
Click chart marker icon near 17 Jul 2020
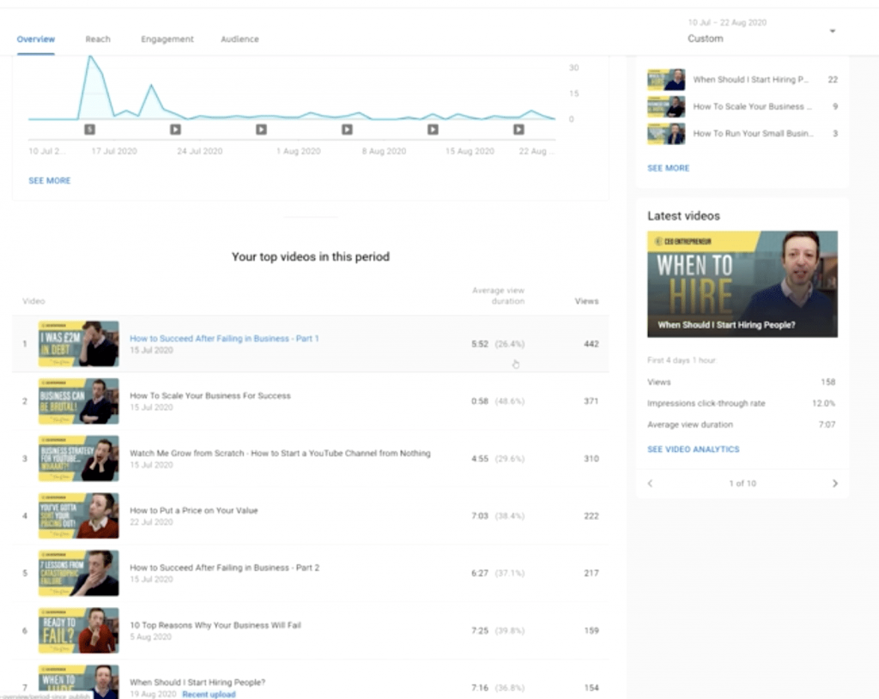[89, 130]
